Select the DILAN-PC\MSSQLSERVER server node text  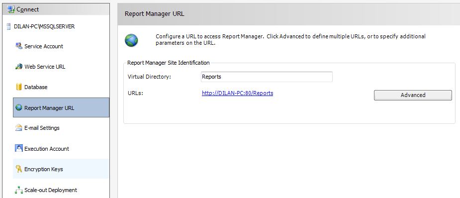tap(44, 26)
